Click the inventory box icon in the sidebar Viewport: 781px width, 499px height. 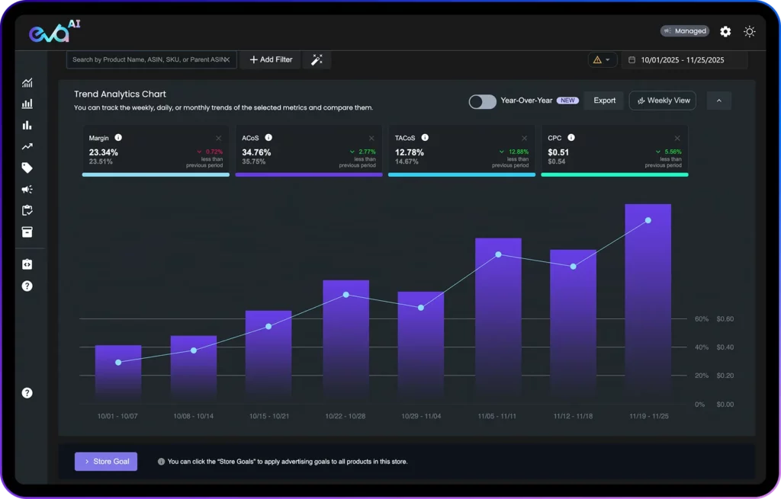[x=27, y=232]
